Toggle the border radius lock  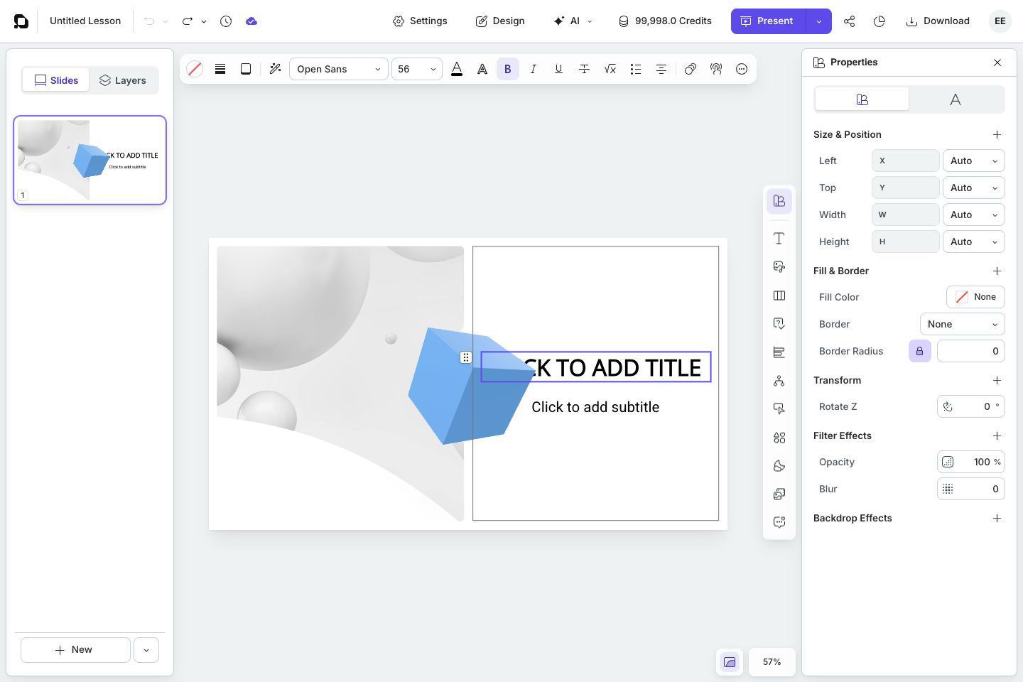pyautogui.click(x=919, y=351)
